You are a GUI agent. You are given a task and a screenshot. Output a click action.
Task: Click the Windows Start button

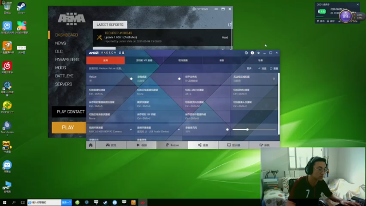click(x=5, y=202)
